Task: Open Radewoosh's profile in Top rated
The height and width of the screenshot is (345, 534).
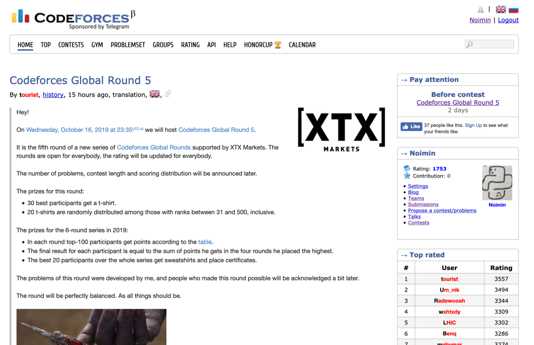Action: click(x=449, y=301)
